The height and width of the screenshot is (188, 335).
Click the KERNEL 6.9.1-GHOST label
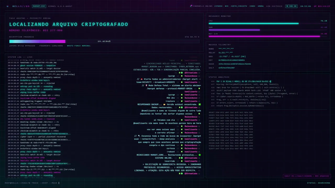click(60, 6)
